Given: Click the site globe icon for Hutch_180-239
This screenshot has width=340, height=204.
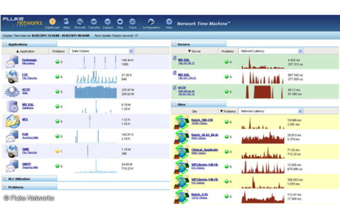Looking at the screenshot, I should tap(182, 122).
